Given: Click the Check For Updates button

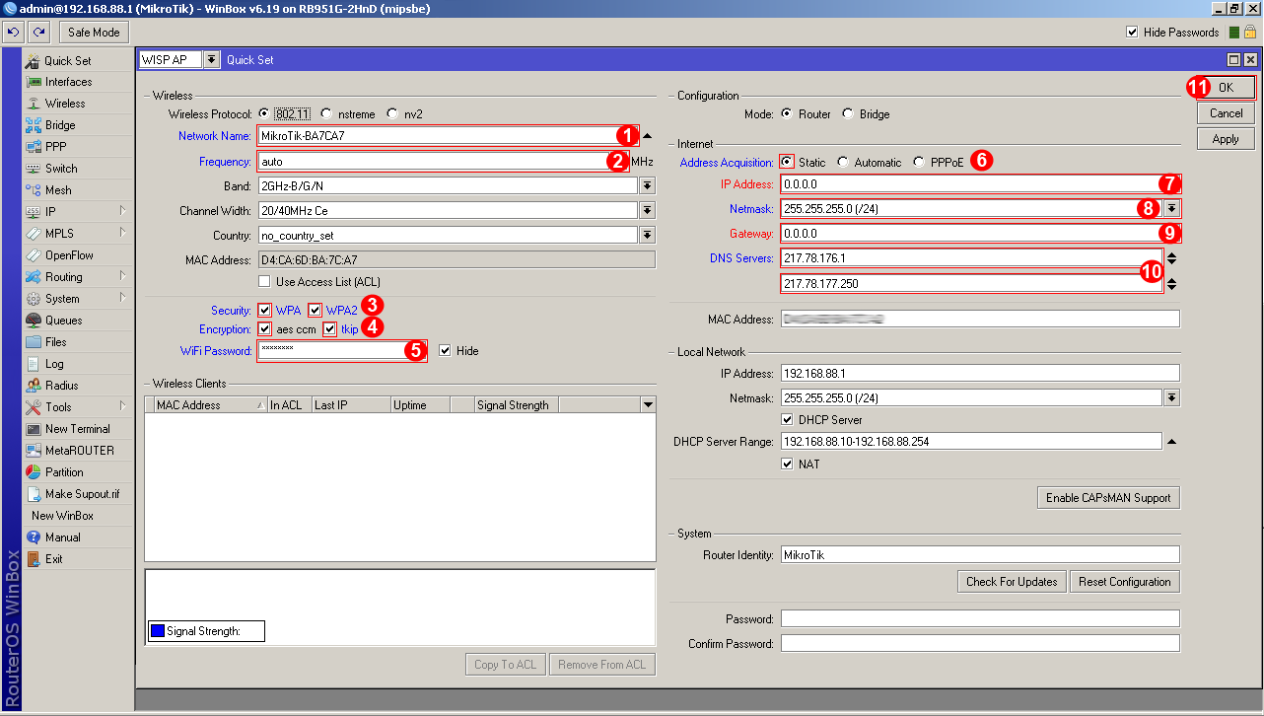Looking at the screenshot, I should pos(1012,582).
